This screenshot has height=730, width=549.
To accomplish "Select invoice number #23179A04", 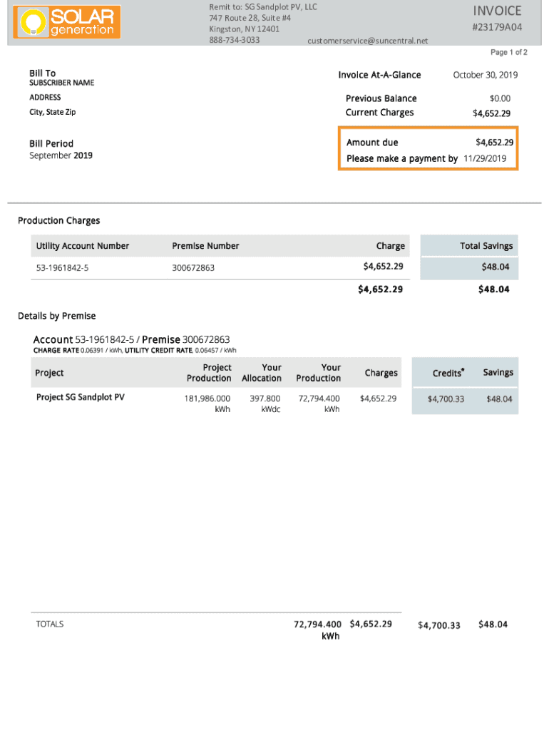I will tap(497, 27).
